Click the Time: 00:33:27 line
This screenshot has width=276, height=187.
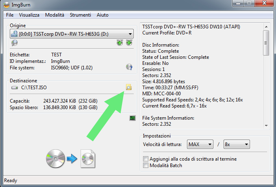(x=170, y=88)
